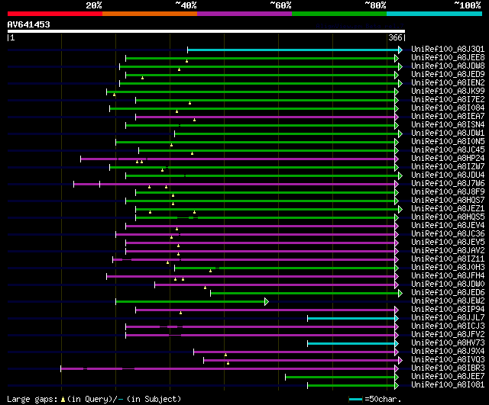Click the white query sequence bar

(206, 31)
